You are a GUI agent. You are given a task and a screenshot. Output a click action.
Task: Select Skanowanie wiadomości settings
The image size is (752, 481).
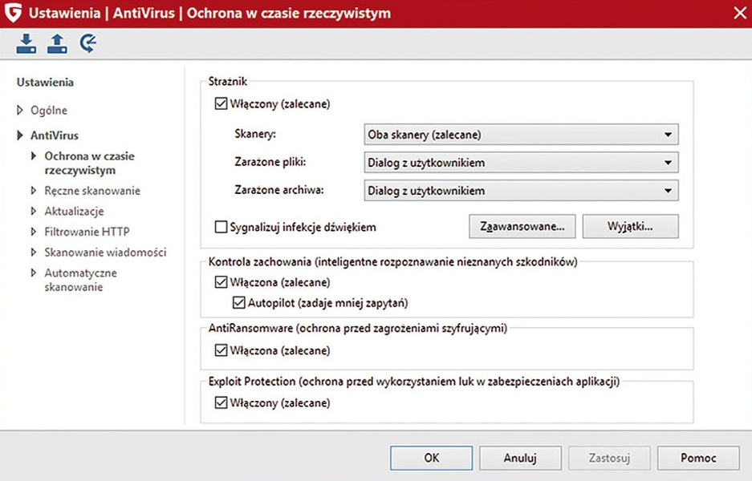click(x=105, y=252)
